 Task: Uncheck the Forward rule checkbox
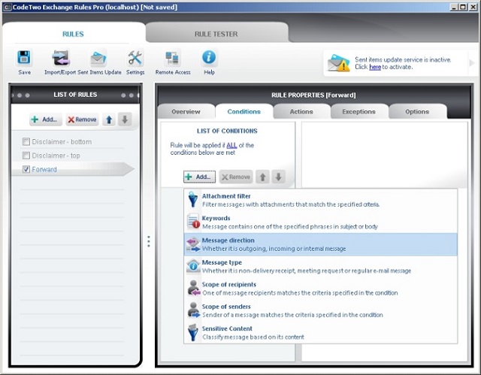point(26,169)
